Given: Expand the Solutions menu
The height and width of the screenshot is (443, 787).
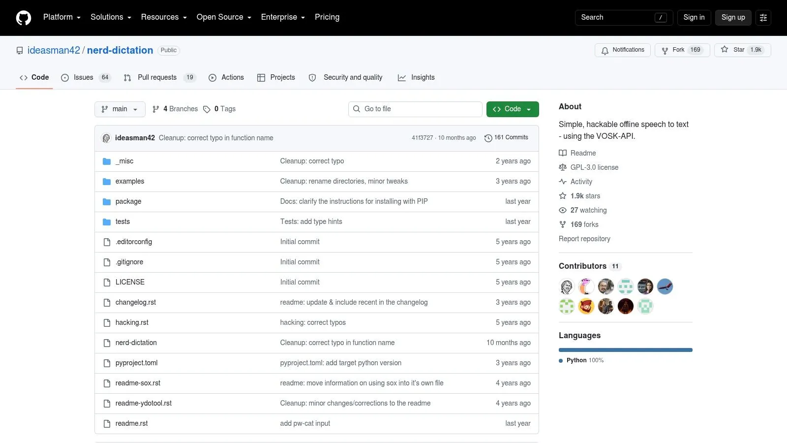Looking at the screenshot, I should tap(111, 17).
